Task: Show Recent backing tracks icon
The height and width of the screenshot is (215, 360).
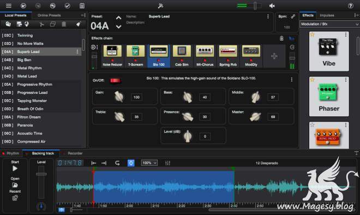Action: (x=15, y=198)
